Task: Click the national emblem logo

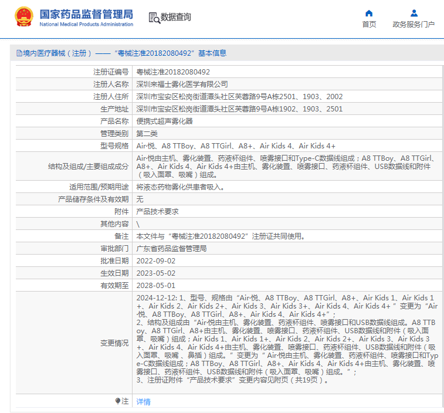Action: click(24, 17)
